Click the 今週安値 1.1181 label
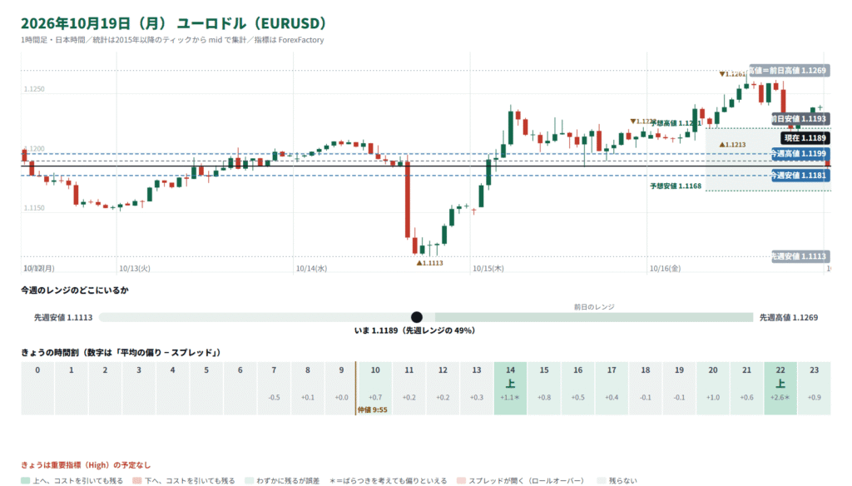The width and height of the screenshot is (852, 486). (x=800, y=175)
